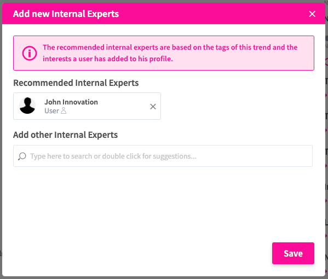Focus the internal experts search field

pos(163,156)
